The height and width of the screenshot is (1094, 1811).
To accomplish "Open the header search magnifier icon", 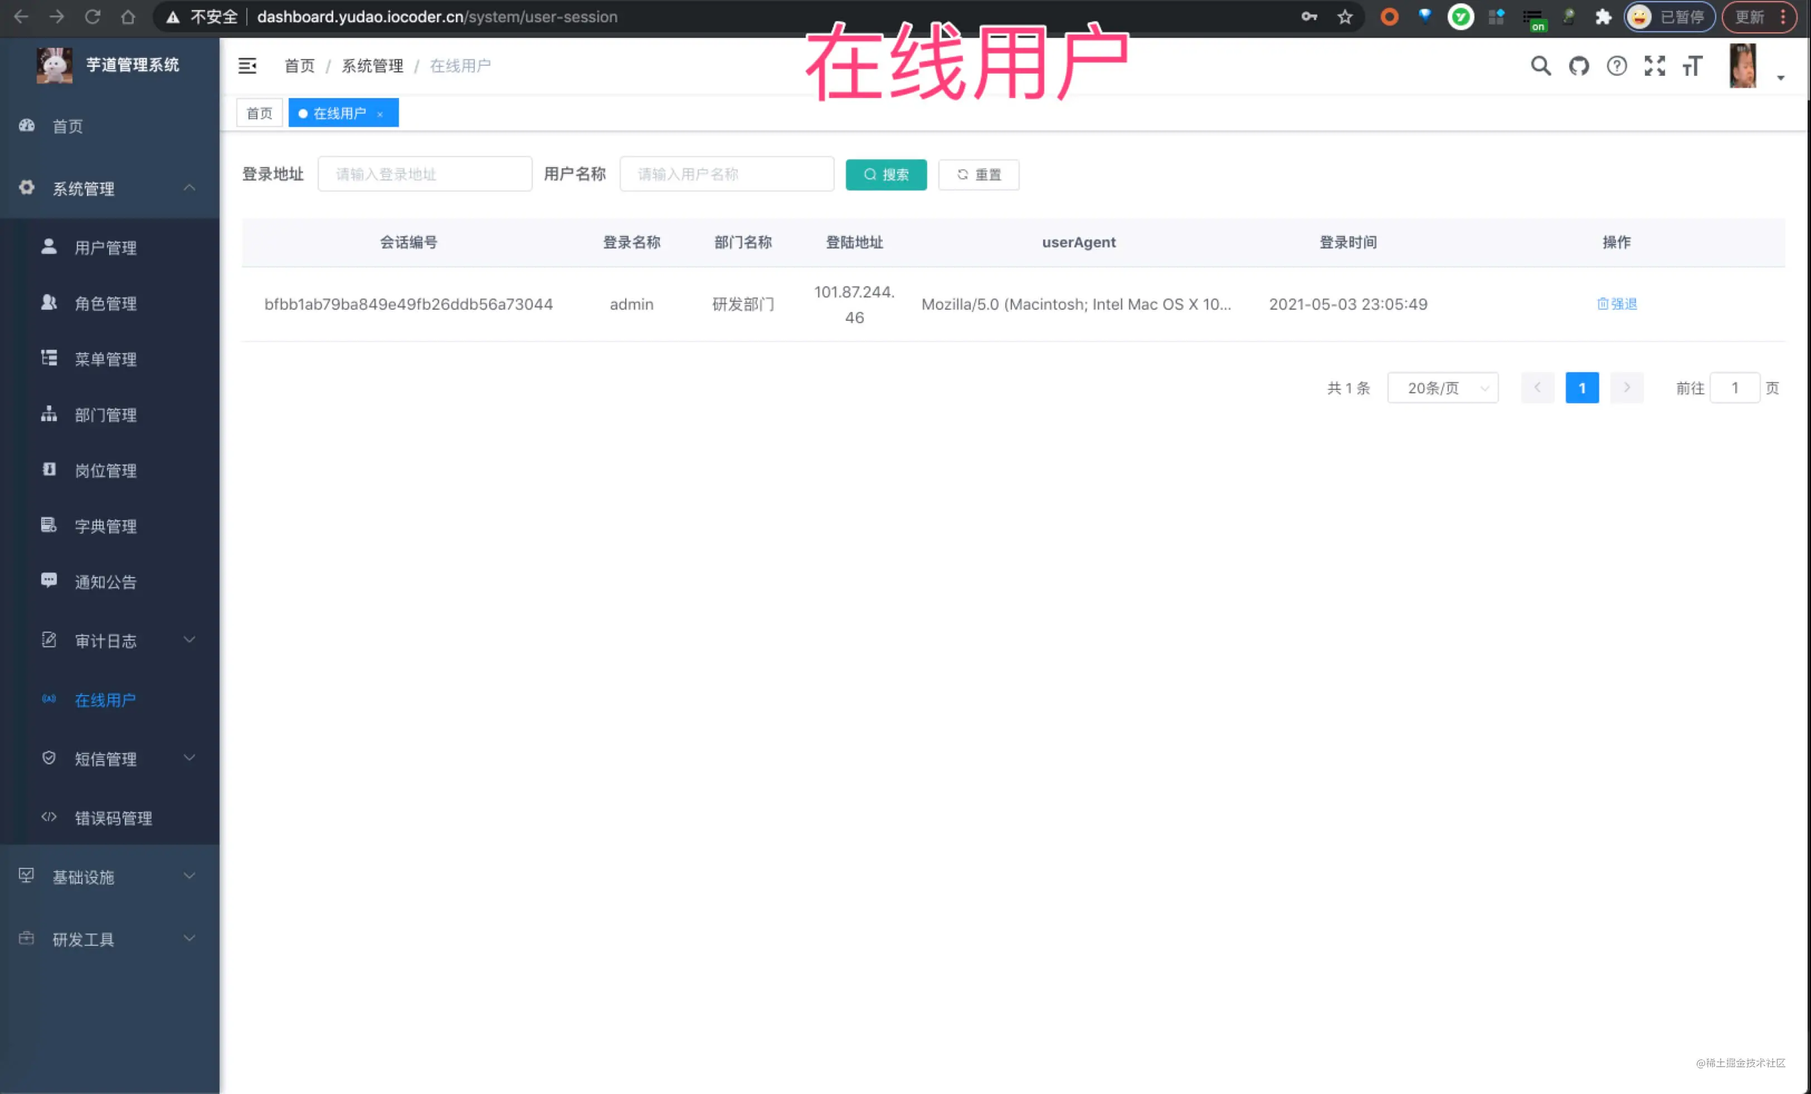I will 1541,66.
